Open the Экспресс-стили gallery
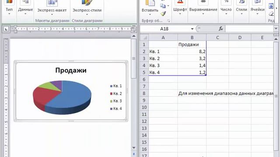This screenshot has height=157, width=280. 87,8
